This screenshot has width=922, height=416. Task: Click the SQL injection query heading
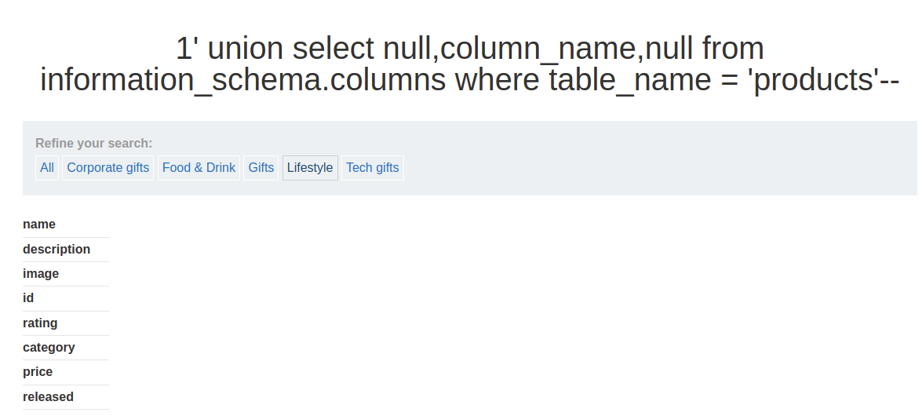coord(469,64)
